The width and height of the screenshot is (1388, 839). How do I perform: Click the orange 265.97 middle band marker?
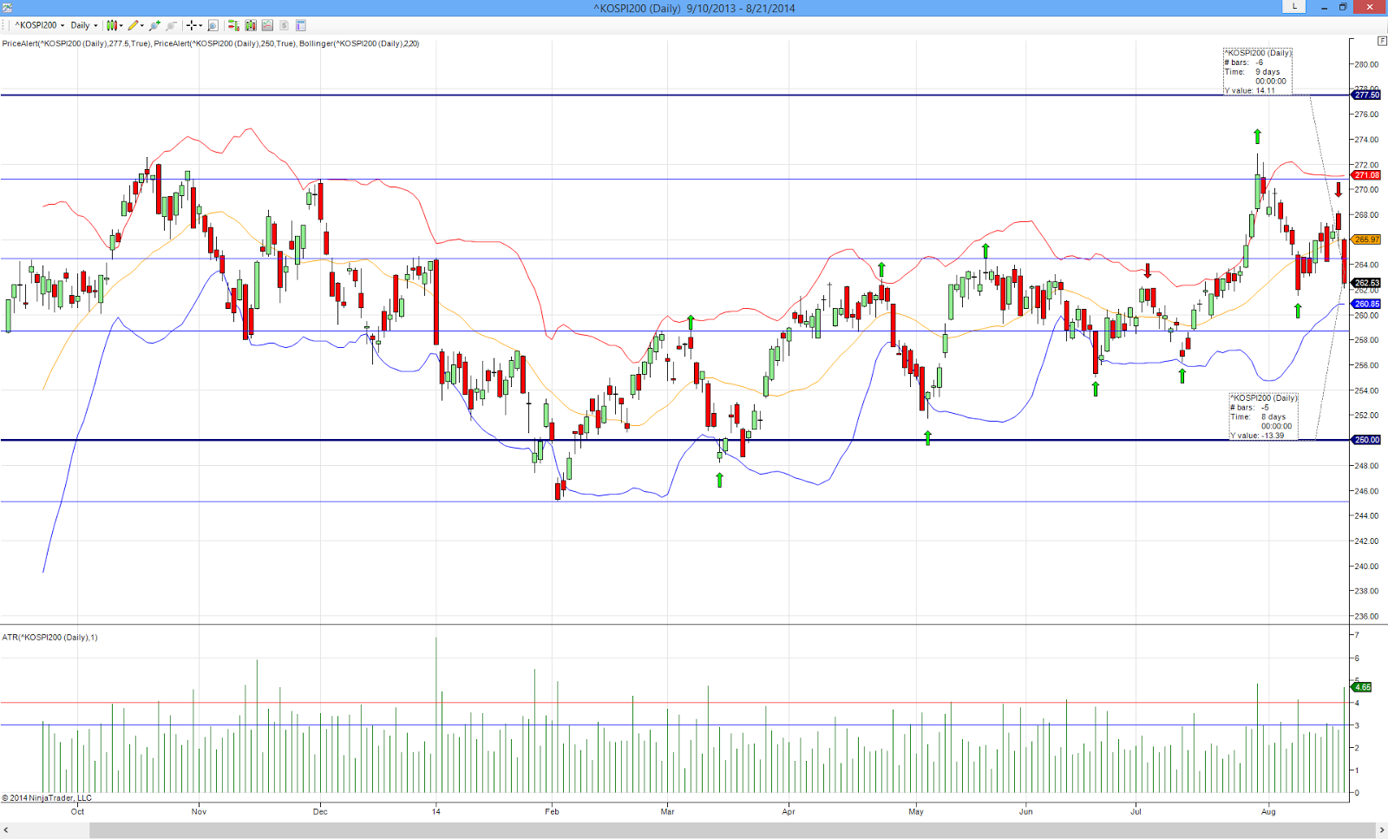click(x=1367, y=239)
